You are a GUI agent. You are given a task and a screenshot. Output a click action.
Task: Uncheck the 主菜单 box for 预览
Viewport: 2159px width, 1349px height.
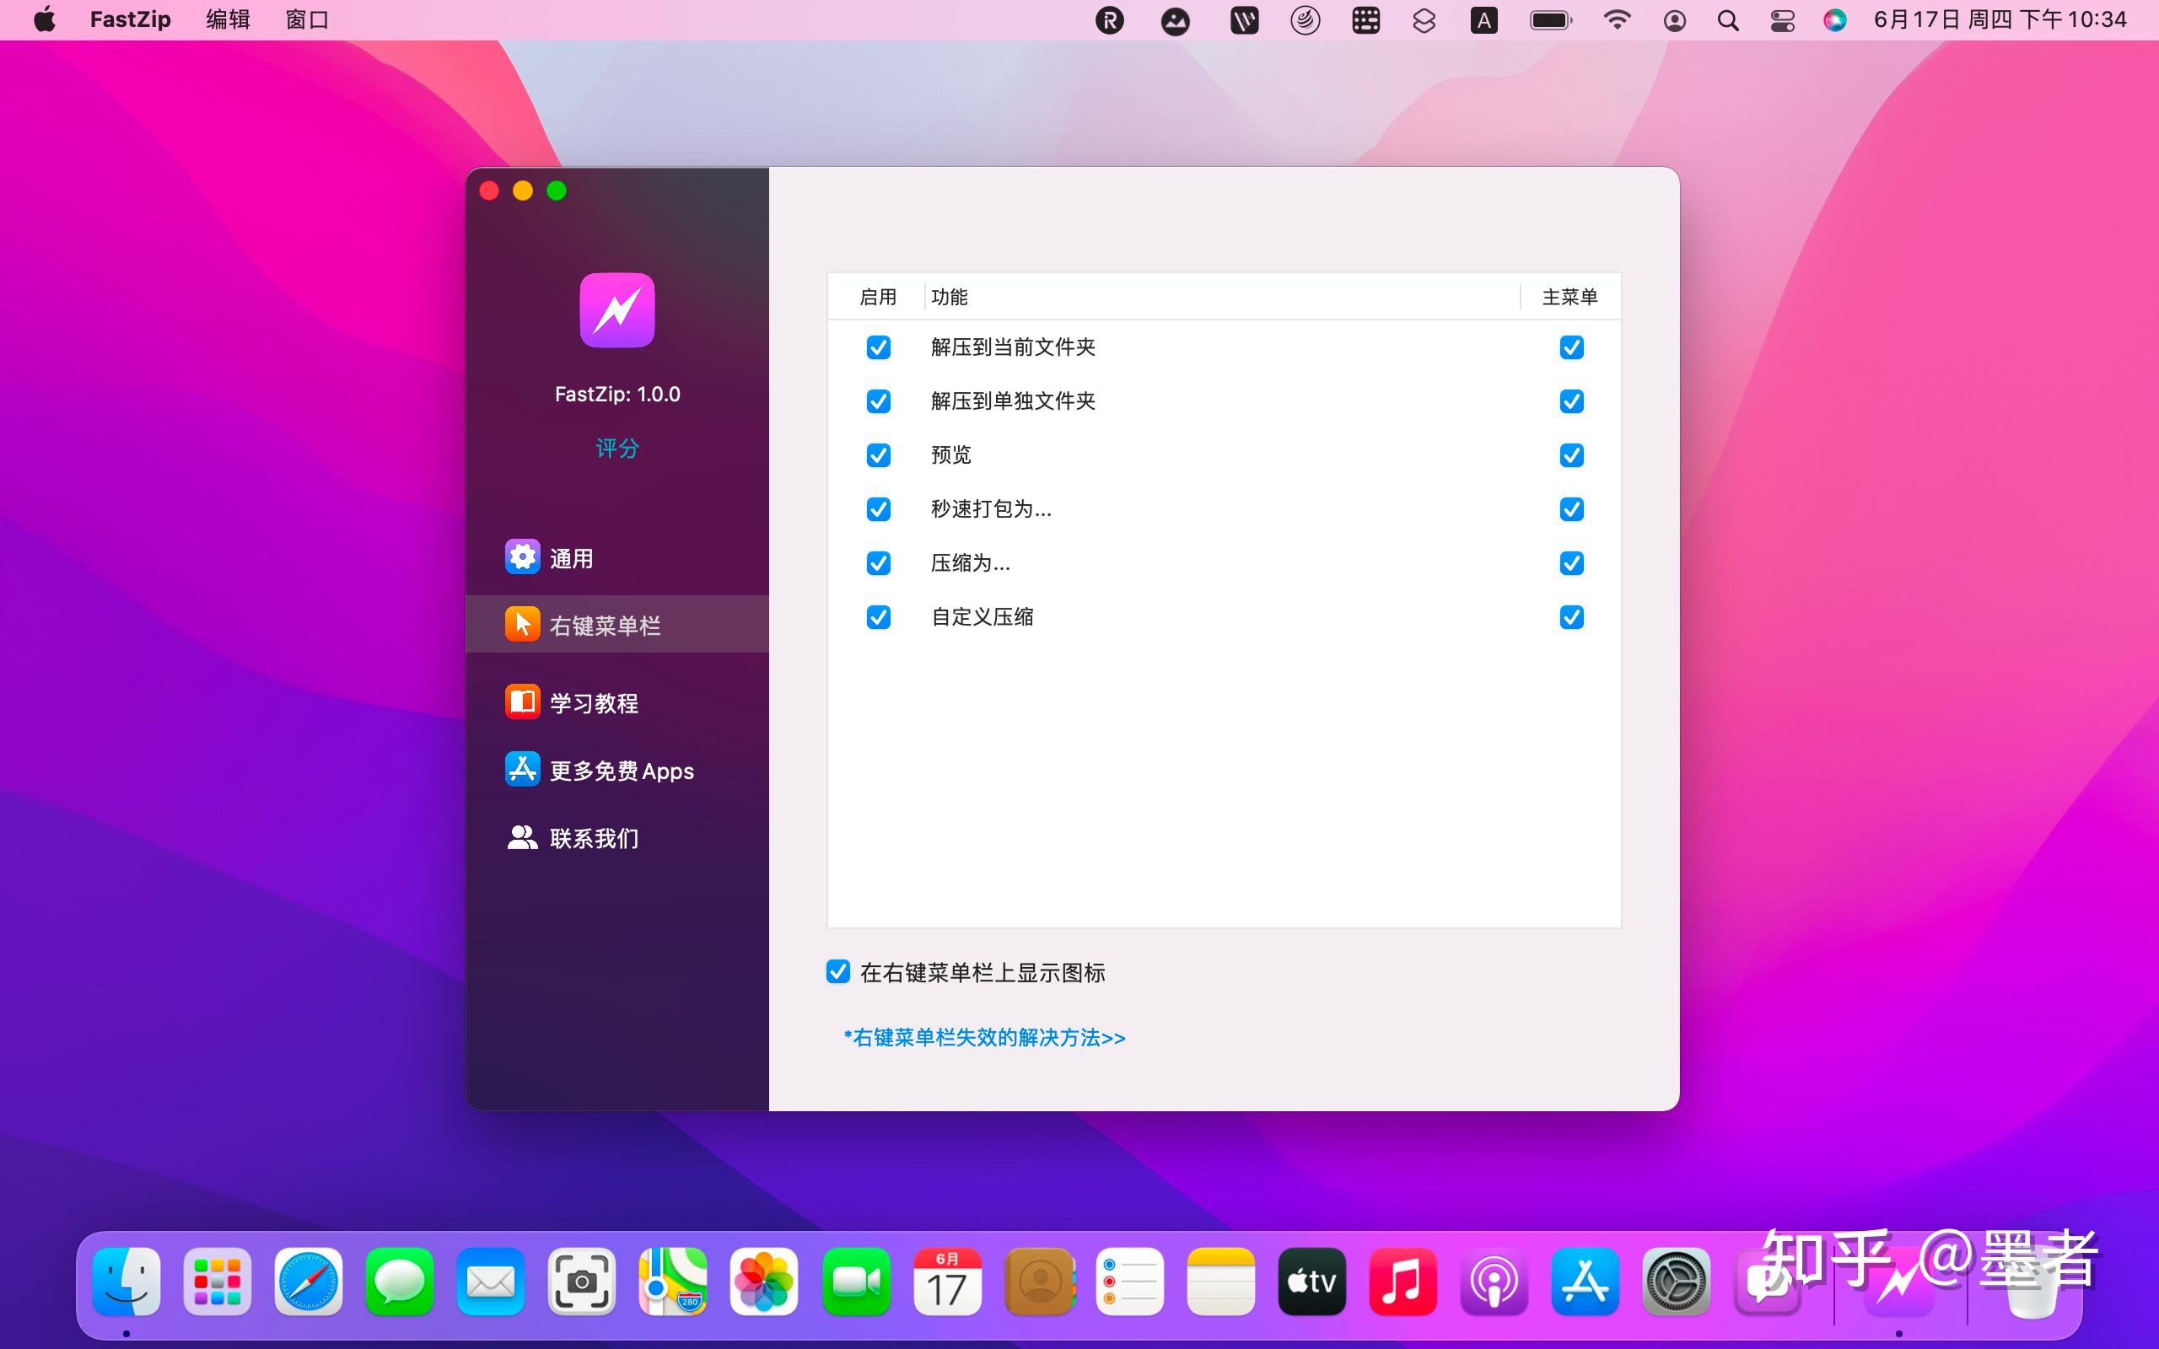pos(1571,455)
